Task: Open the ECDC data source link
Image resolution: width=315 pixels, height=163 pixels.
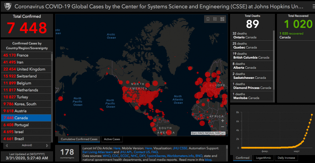Action: point(125,156)
